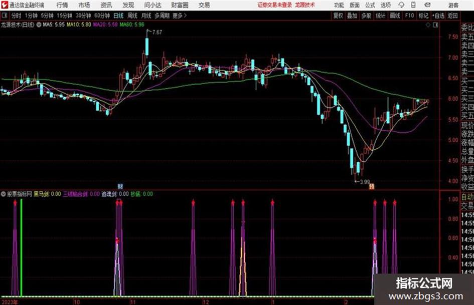This screenshot has height=305, width=474.
Task: Click the headset customer service icon
Action: pyautogui.click(x=401, y=5)
